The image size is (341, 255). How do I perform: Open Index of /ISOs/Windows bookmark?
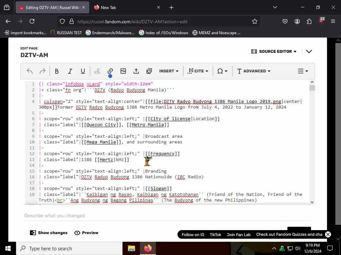click(x=164, y=33)
